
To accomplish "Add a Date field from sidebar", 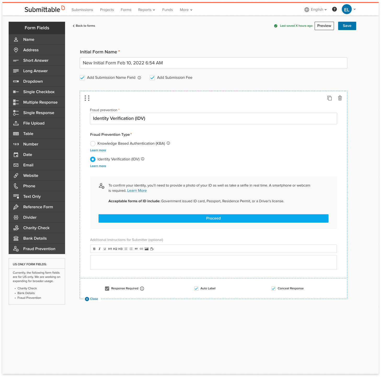I will [x=37, y=155].
